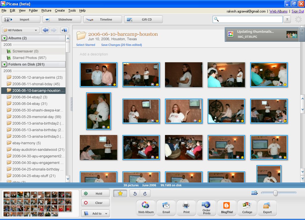Export the selected pictures
The image size is (305, 220).
point(267,208)
